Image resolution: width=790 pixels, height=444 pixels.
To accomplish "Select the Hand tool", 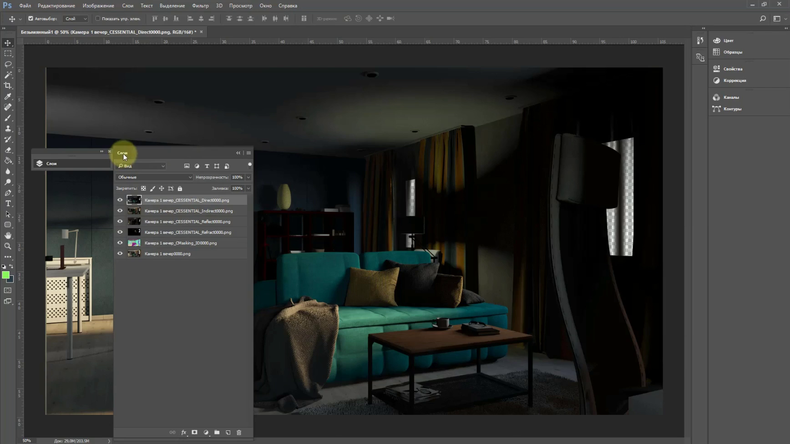I will pos(8,236).
